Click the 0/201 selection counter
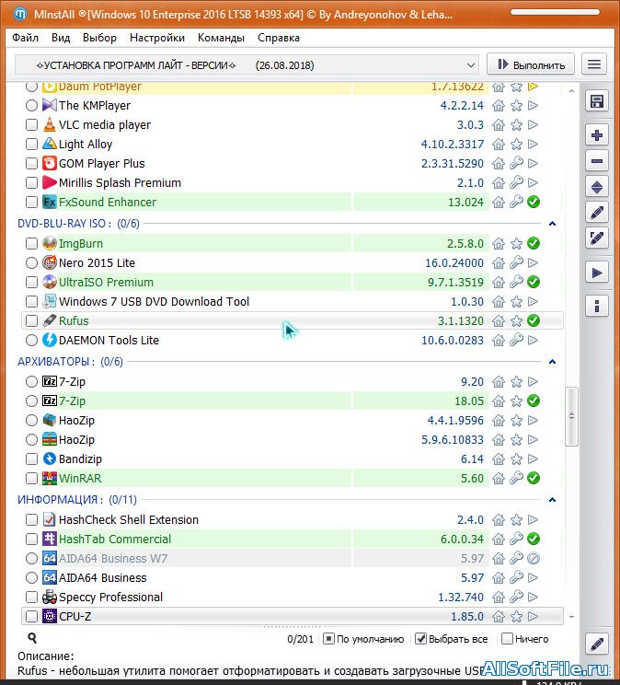Screen dimensions: 620x685 [x=301, y=639]
